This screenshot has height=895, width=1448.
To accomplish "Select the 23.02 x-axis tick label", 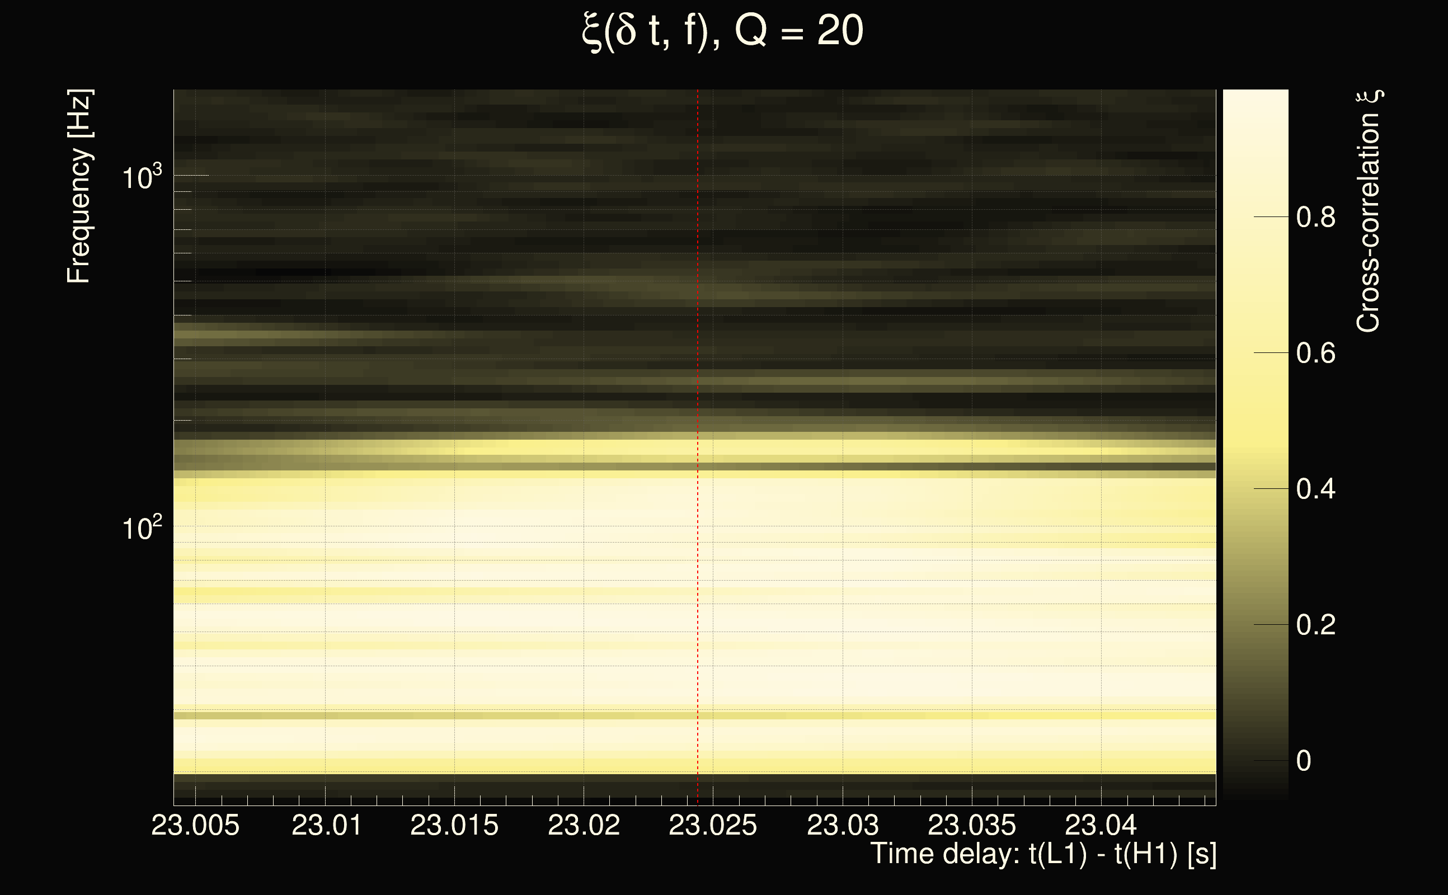I will click(584, 825).
